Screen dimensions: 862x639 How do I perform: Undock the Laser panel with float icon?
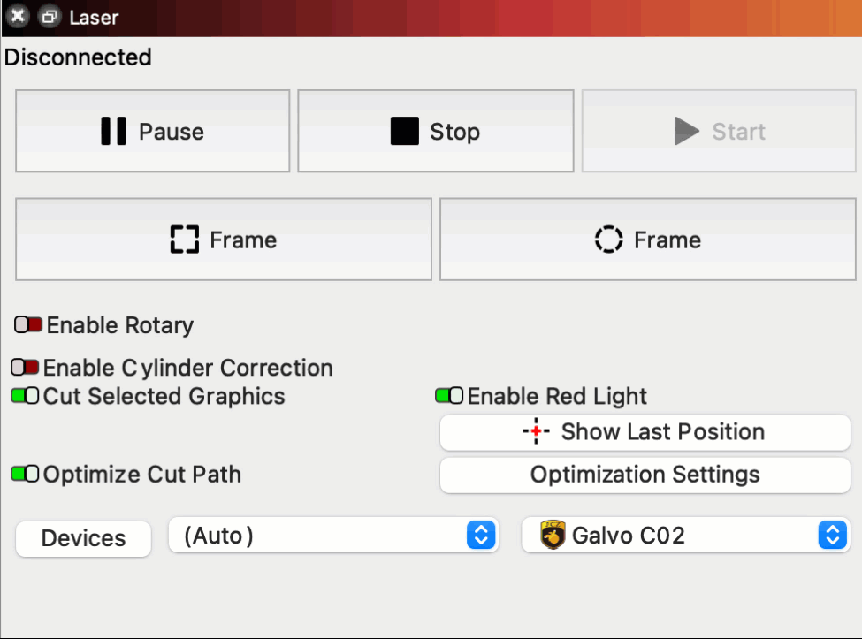click(50, 17)
